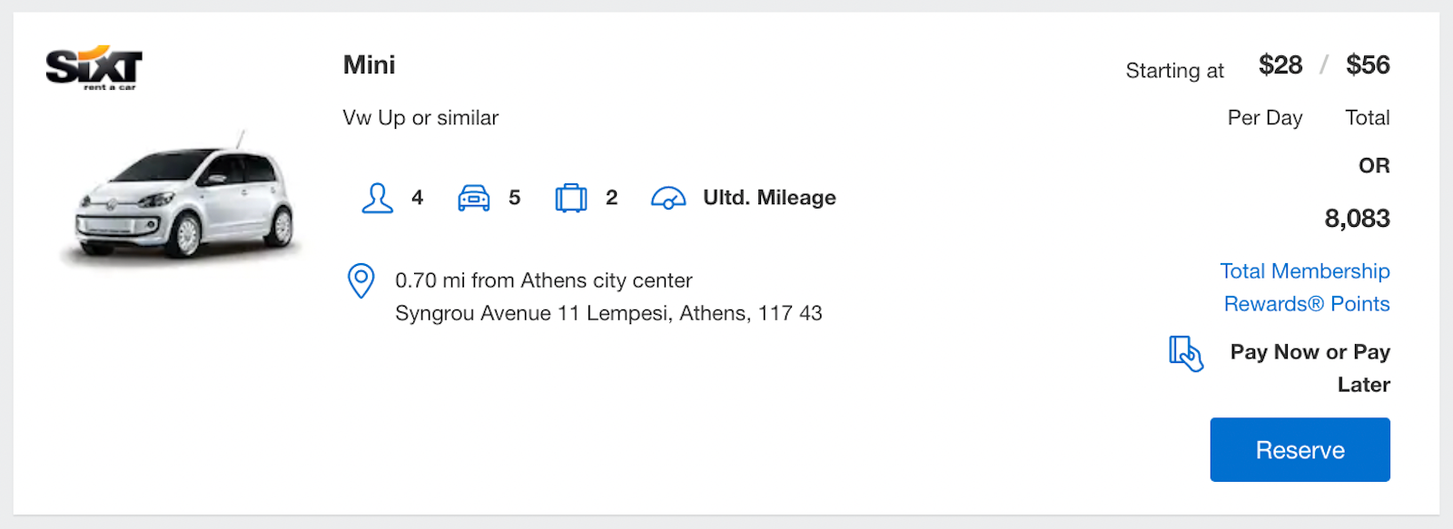Click the Starting at label
1453x529 pixels.
1174,71
